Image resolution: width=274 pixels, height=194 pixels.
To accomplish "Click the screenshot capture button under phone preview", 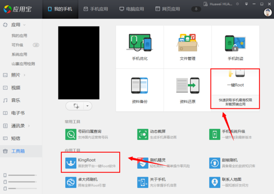I will coord(76,106).
